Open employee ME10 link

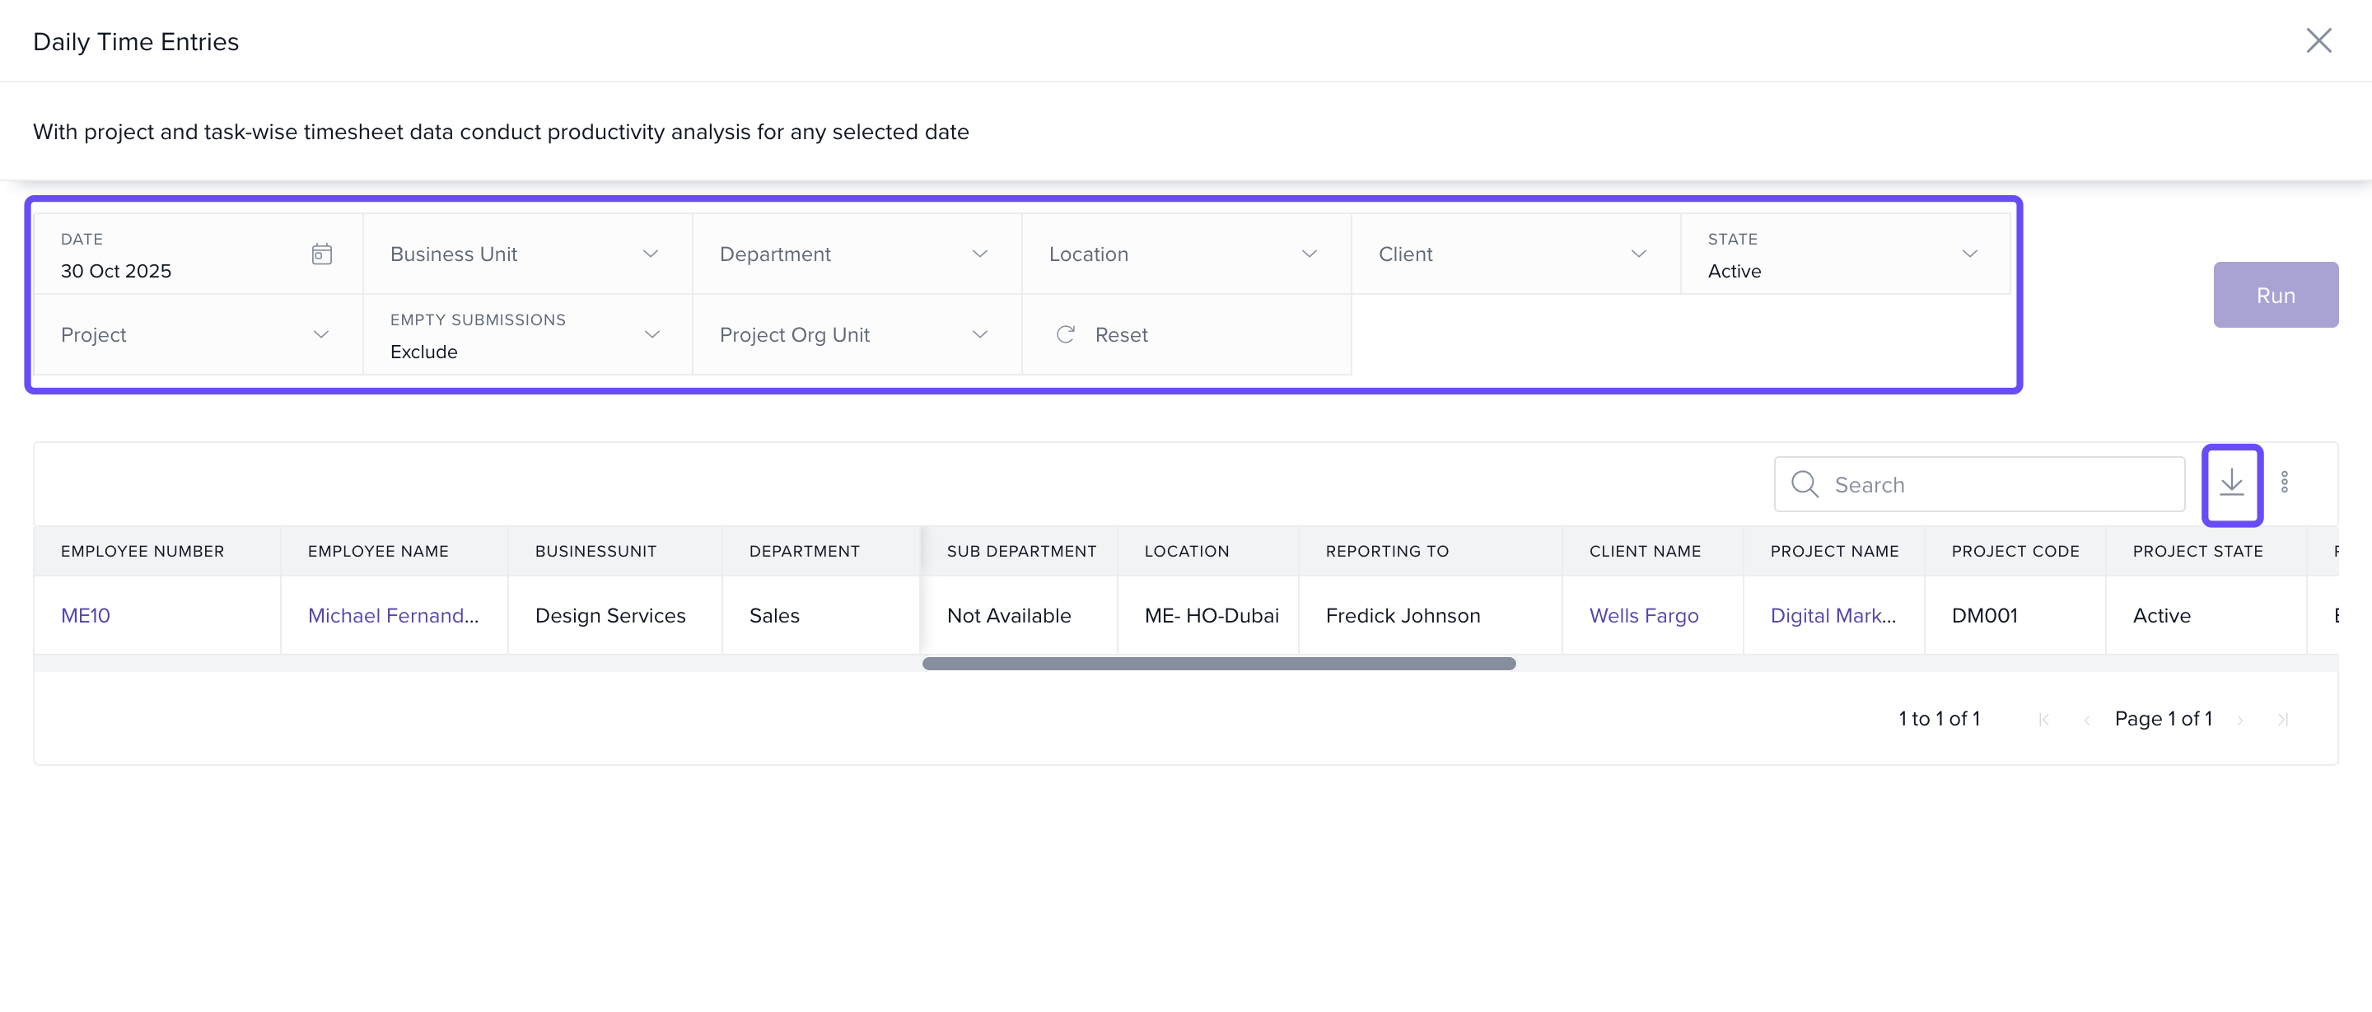point(86,615)
